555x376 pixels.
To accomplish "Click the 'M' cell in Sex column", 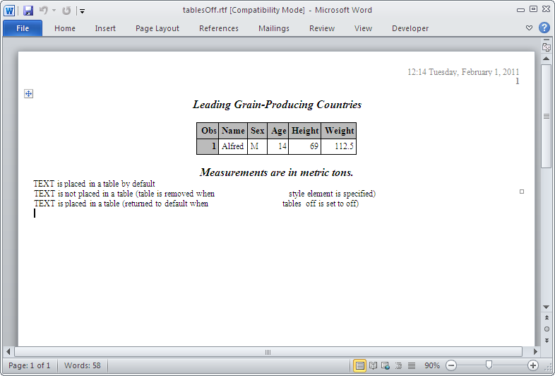I will [x=257, y=146].
